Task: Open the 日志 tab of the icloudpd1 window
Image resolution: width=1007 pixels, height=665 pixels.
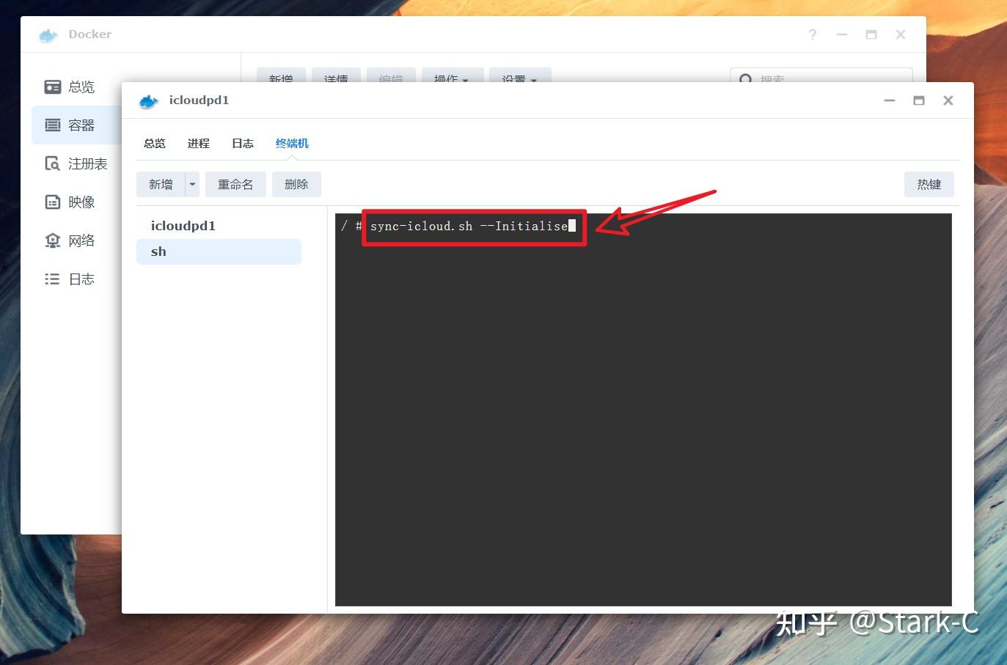Action: (242, 143)
